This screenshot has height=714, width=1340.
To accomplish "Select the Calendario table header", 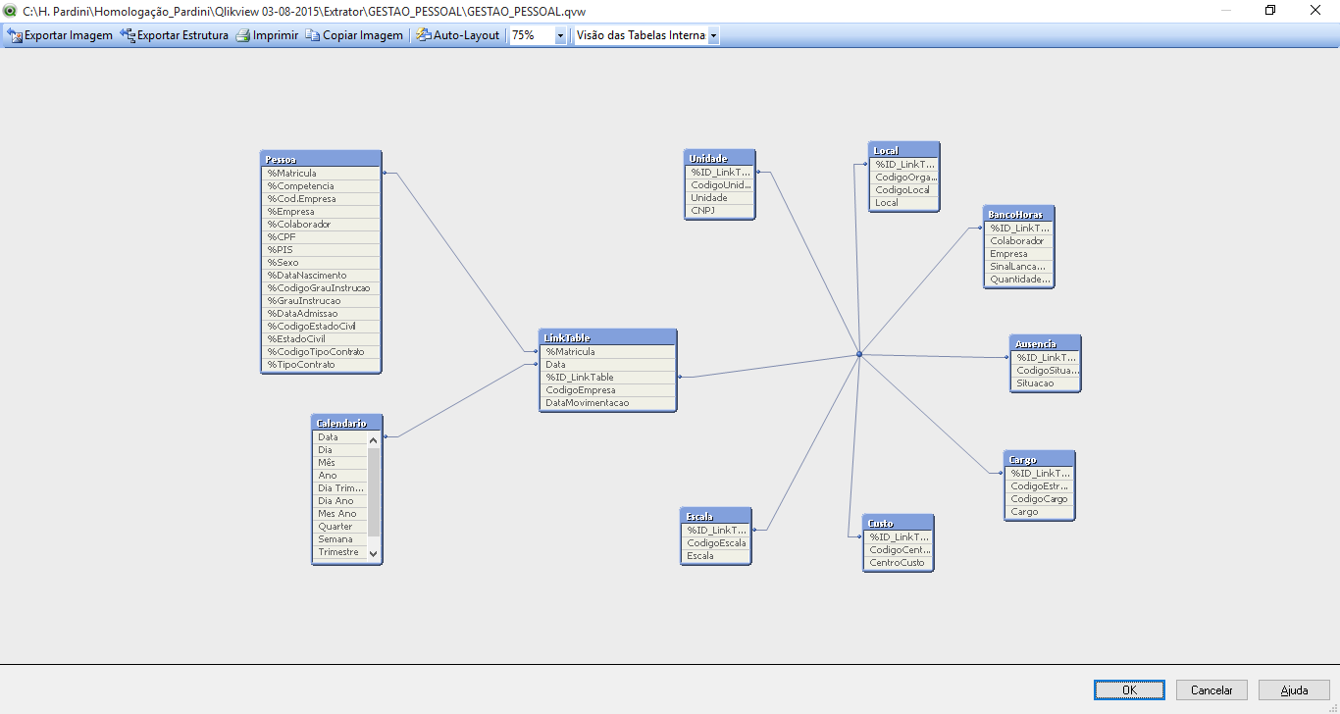I will tap(346, 423).
